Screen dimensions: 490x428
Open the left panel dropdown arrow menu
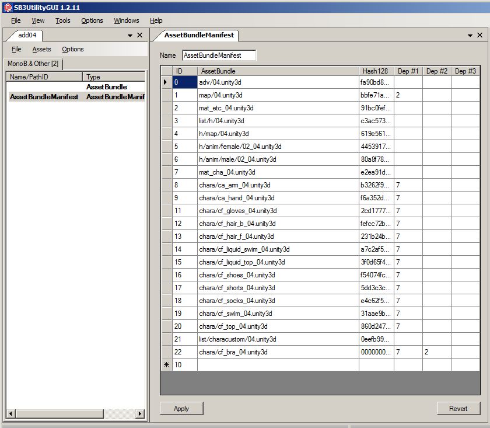pos(130,35)
